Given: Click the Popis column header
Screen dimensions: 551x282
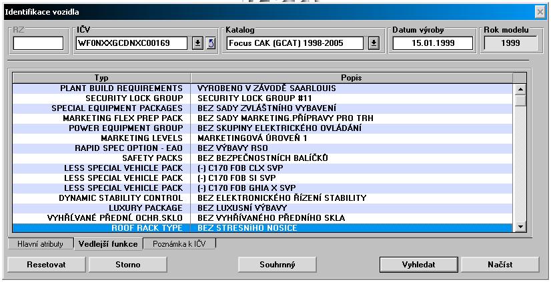Looking at the screenshot, I should [x=351, y=78].
